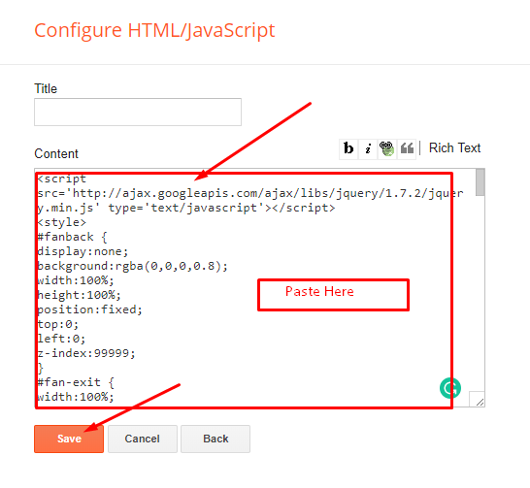Click the line '#fanback {' in the code
The image size is (530, 488).
pos(72,237)
